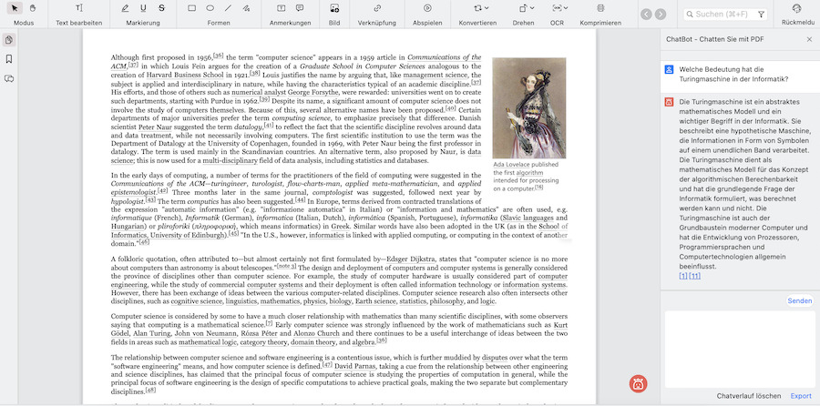Show the comments sidebar panel

pyautogui.click(x=9, y=79)
